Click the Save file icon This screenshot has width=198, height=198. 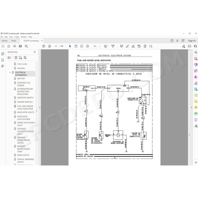[x=3, y=46]
